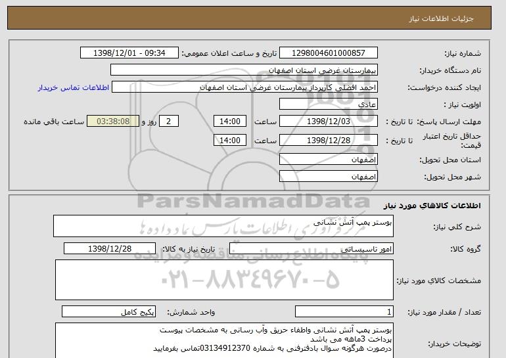Select the label تاریخ و ساعت اعلان عمومی
Viewport: 506px width, 358px height.
[229, 53]
